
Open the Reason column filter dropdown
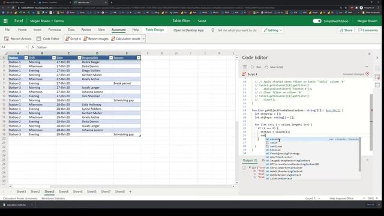[139, 58]
